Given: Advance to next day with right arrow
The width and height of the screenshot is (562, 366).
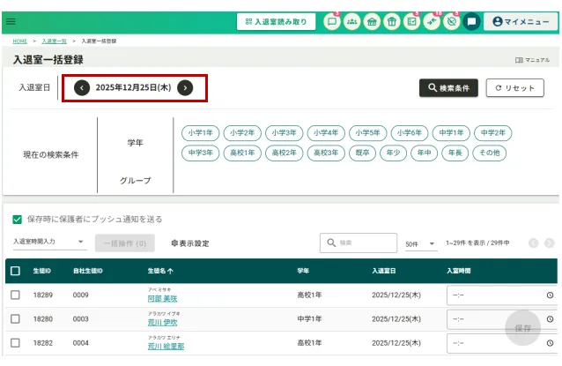Looking at the screenshot, I should [x=185, y=87].
